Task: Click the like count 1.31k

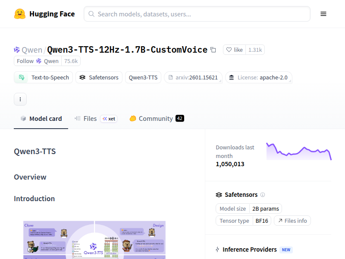Action: click(255, 50)
